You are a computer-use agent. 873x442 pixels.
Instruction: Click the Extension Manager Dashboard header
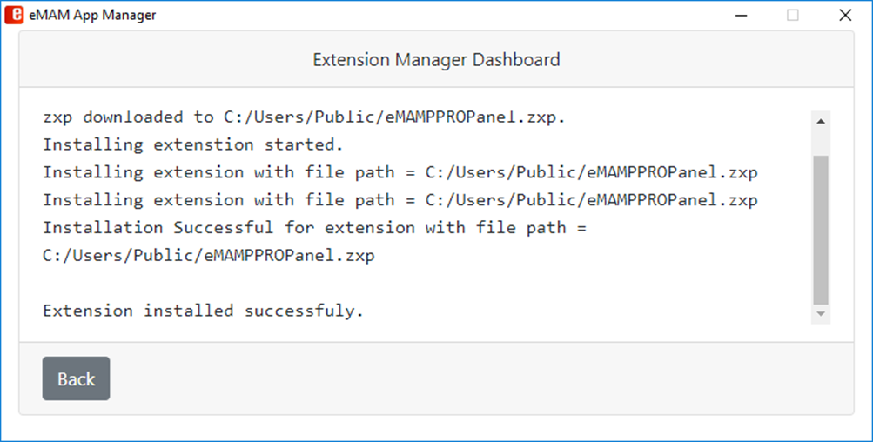click(x=437, y=59)
